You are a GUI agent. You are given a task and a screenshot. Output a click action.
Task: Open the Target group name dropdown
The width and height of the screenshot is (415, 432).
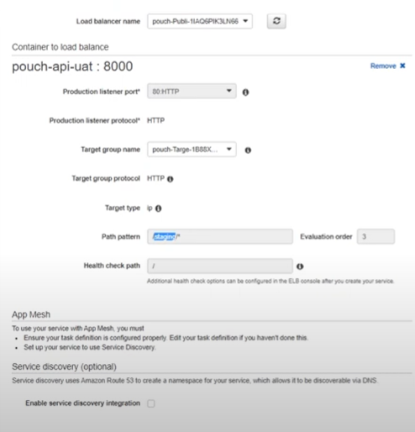click(x=192, y=150)
